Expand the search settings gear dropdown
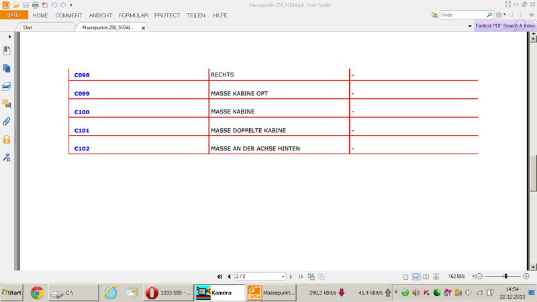Screen dimensions: 537x302 point(500,15)
